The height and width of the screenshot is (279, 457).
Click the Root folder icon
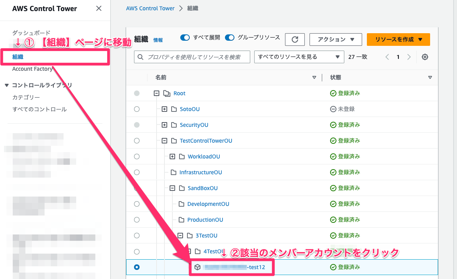pyautogui.click(x=167, y=93)
